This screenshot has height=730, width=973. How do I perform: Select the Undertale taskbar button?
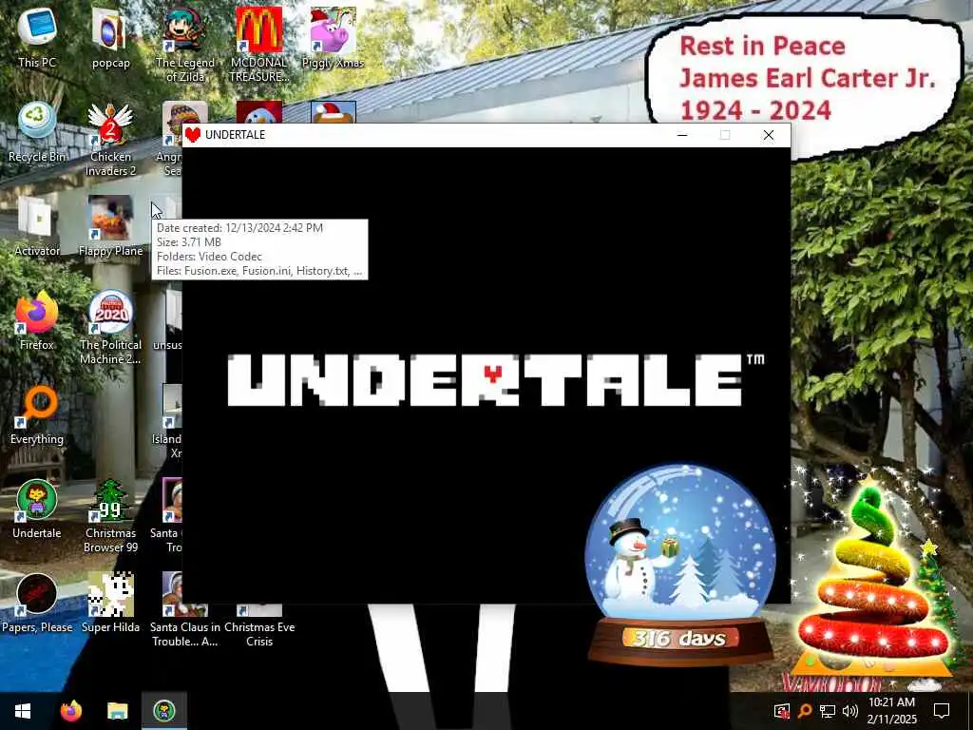click(164, 711)
